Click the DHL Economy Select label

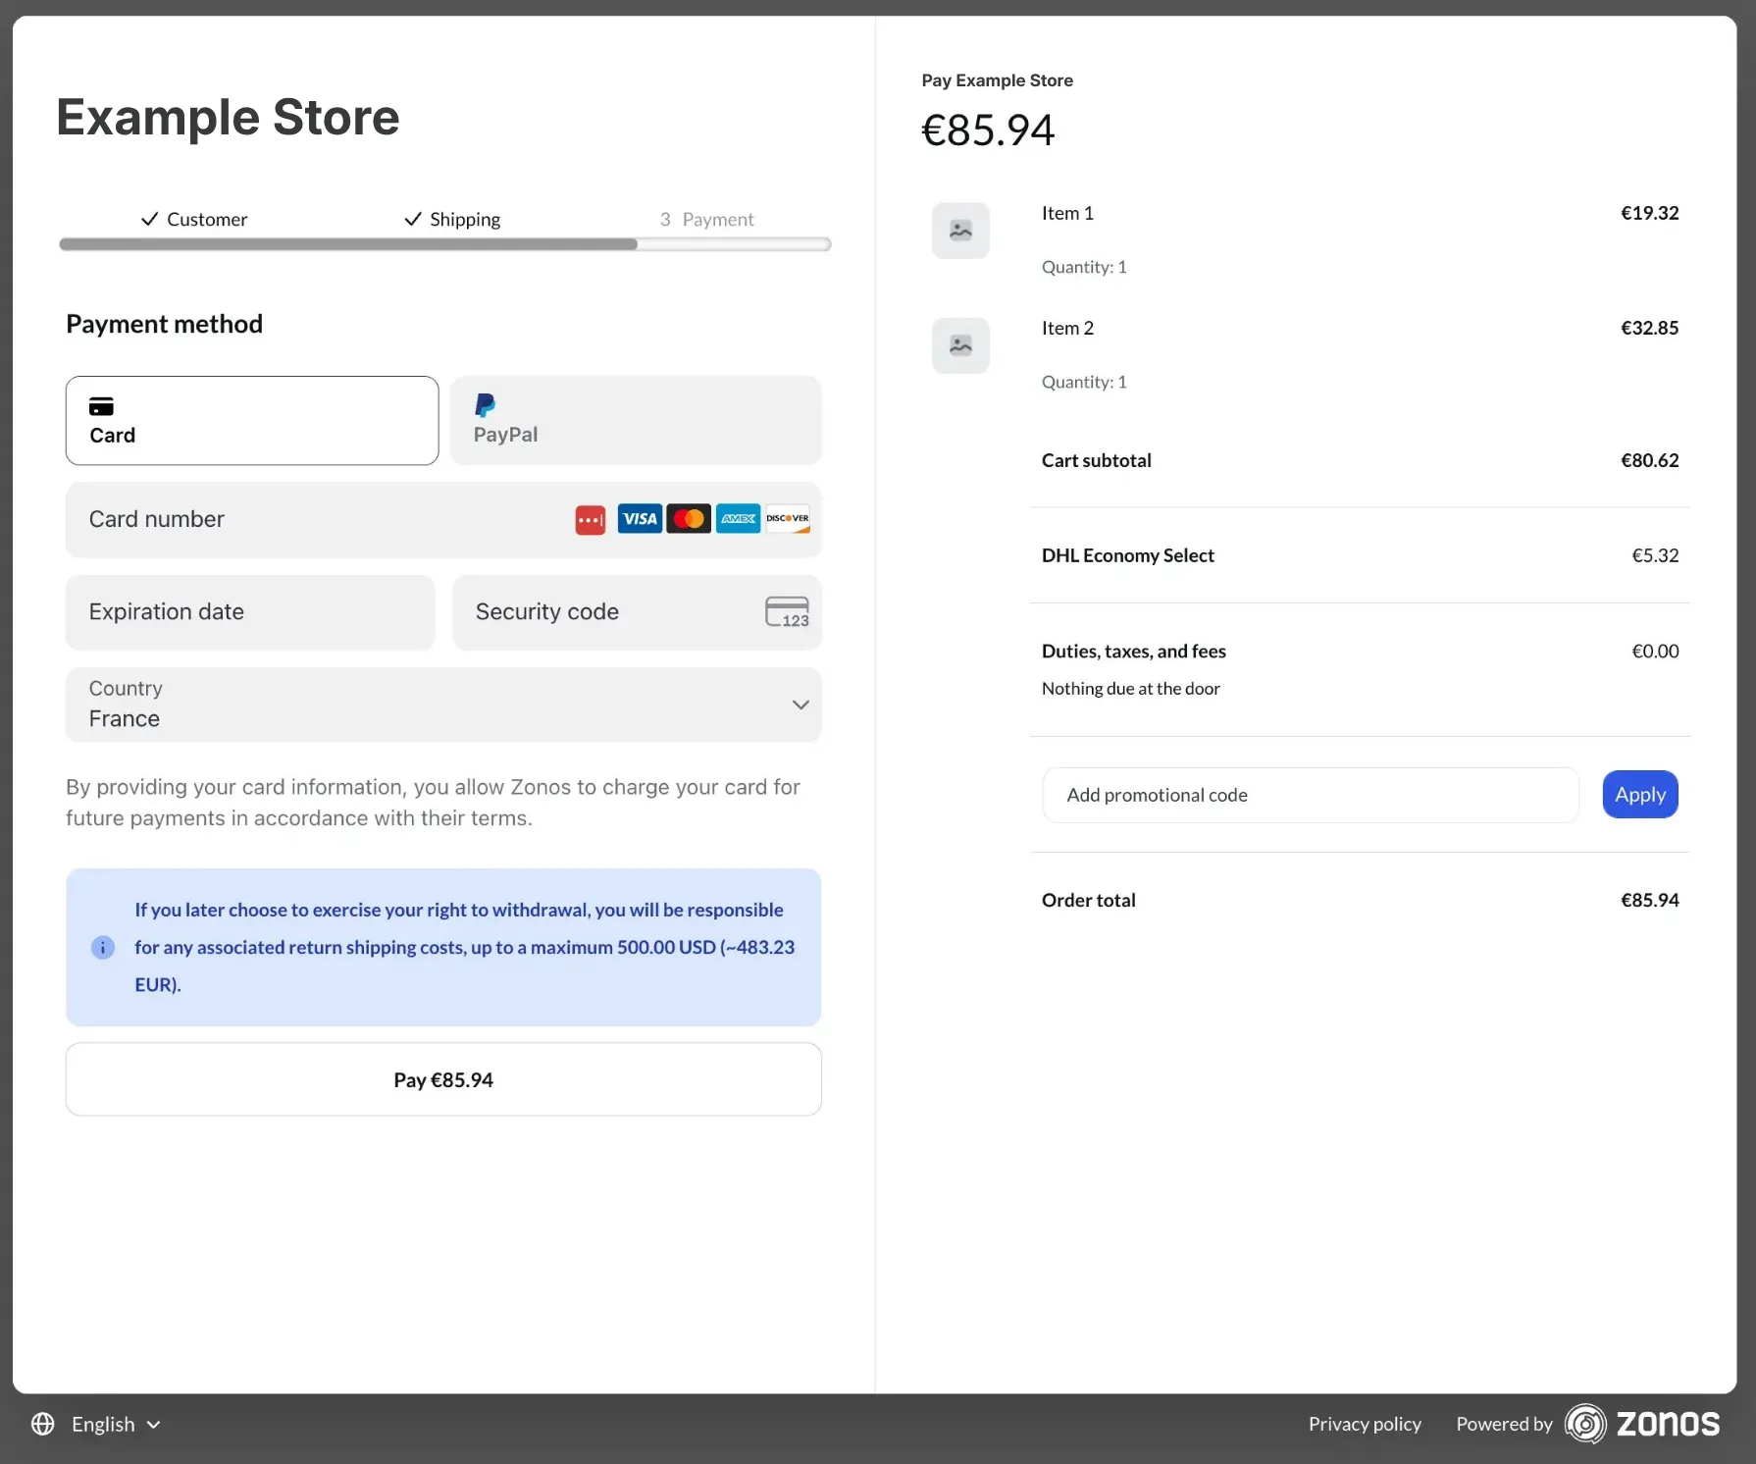pyautogui.click(x=1128, y=555)
